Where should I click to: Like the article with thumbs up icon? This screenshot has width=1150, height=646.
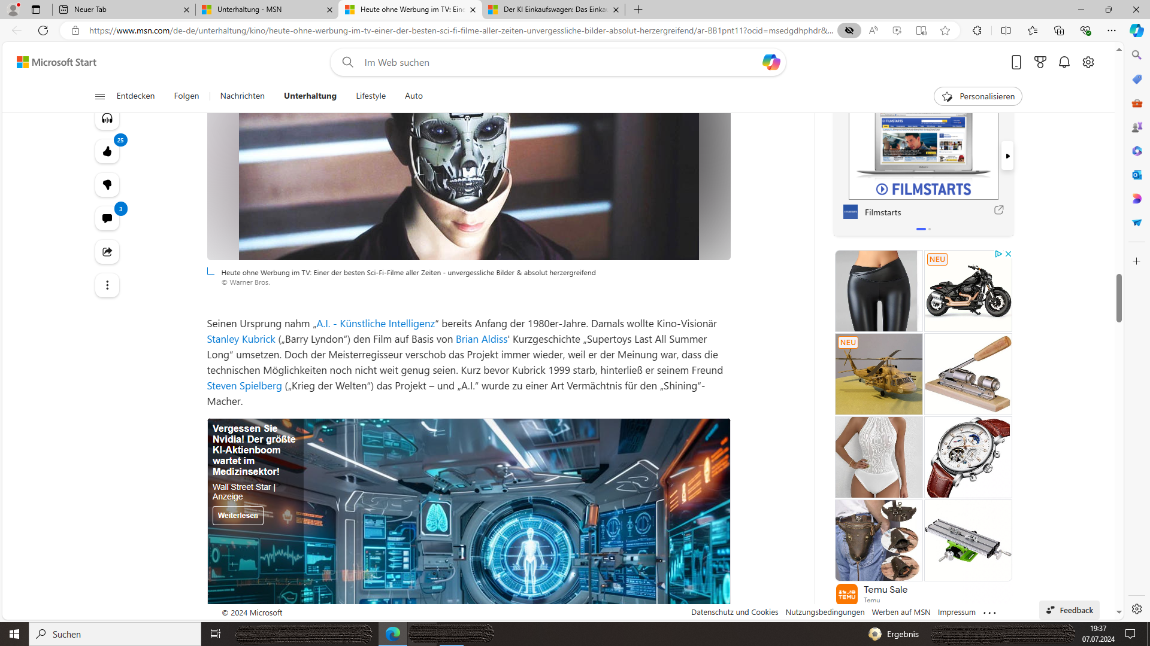pyautogui.click(x=107, y=151)
